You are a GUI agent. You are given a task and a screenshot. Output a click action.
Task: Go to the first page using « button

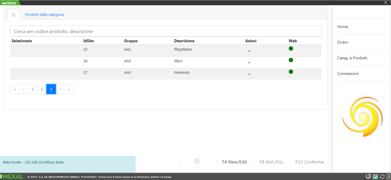click(15, 89)
